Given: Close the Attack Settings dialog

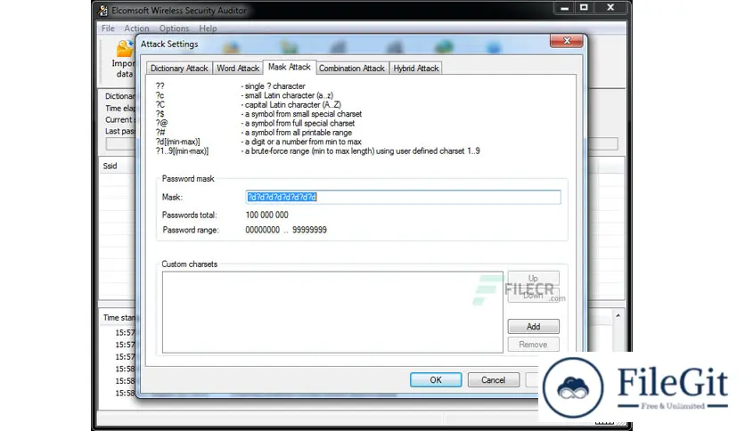Looking at the screenshot, I should pos(567,41).
